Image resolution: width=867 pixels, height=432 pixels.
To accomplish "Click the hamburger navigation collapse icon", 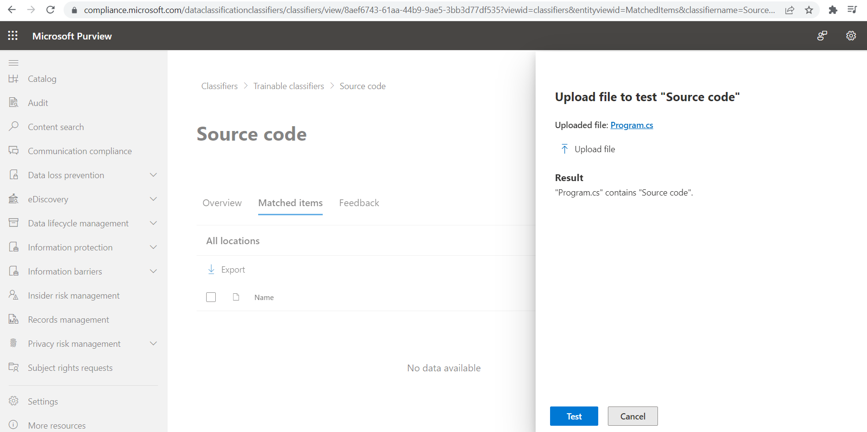I will pyautogui.click(x=13, y=63).
